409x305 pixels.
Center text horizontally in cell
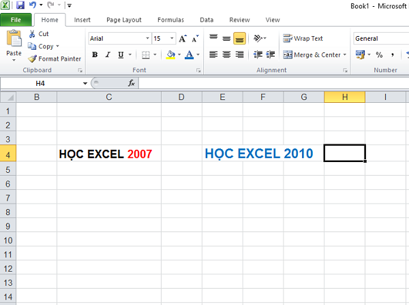point(226,54)
